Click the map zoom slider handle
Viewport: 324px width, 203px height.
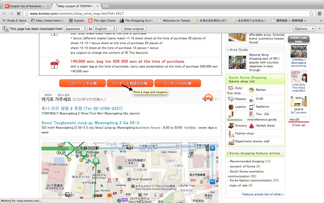[212, 154]
